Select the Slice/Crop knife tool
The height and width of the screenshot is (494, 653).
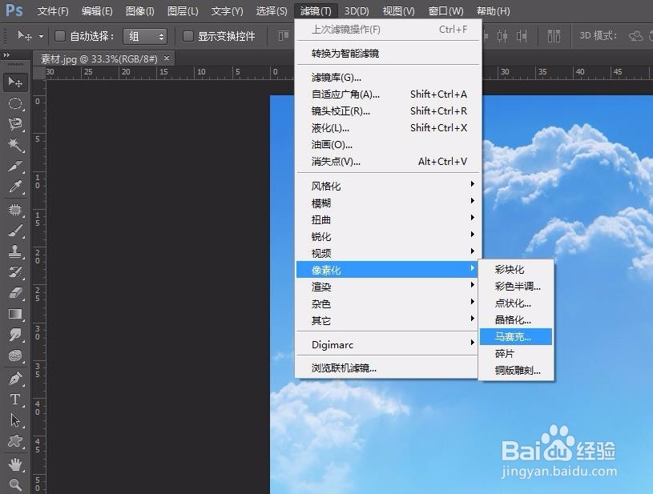coord(15,166)
